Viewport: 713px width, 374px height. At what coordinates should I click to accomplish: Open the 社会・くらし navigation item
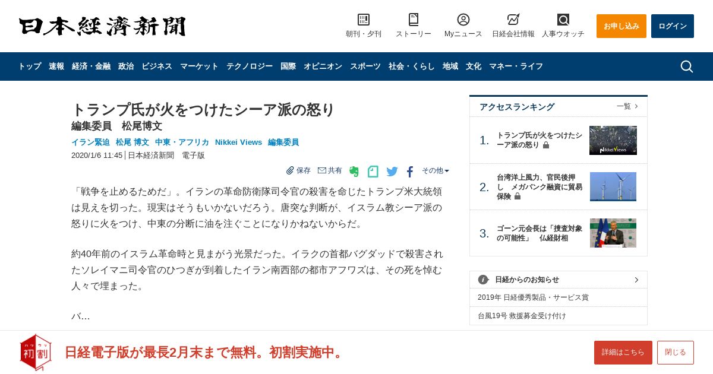412,66
